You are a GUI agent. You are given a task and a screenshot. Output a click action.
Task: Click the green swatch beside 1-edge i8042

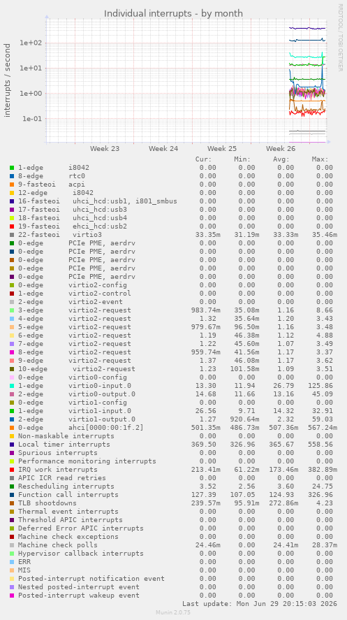12,168
